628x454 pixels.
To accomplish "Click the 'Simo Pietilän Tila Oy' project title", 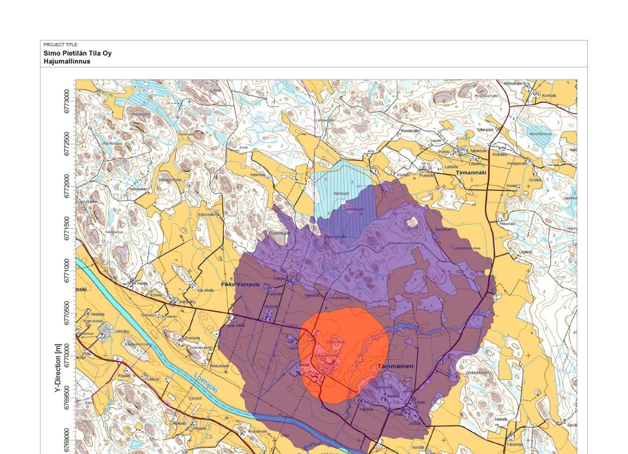I will 78,53.
